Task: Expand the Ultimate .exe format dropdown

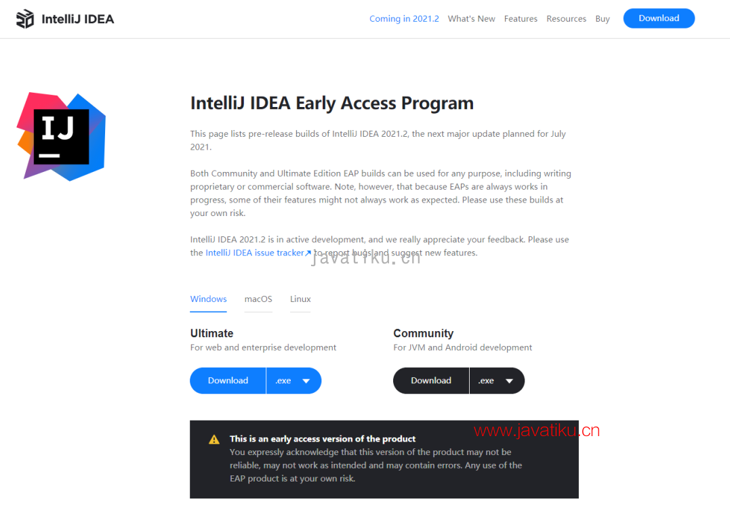Action: click(293, 381)
